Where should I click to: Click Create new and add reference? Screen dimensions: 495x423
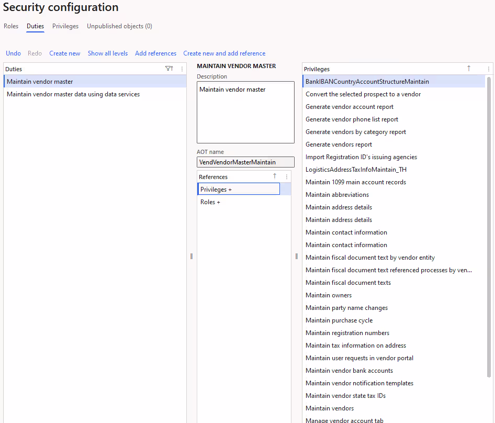(x=224, y=53)
